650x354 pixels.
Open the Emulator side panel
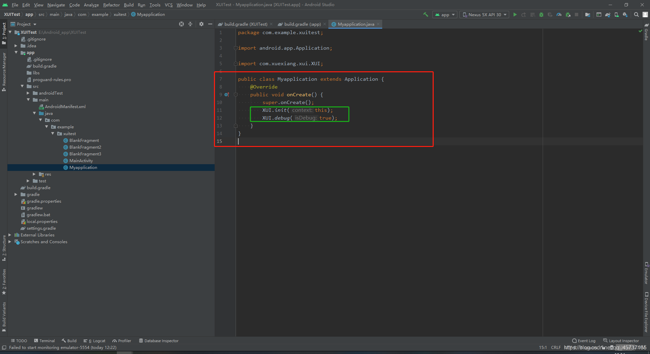tap(646, 273)
